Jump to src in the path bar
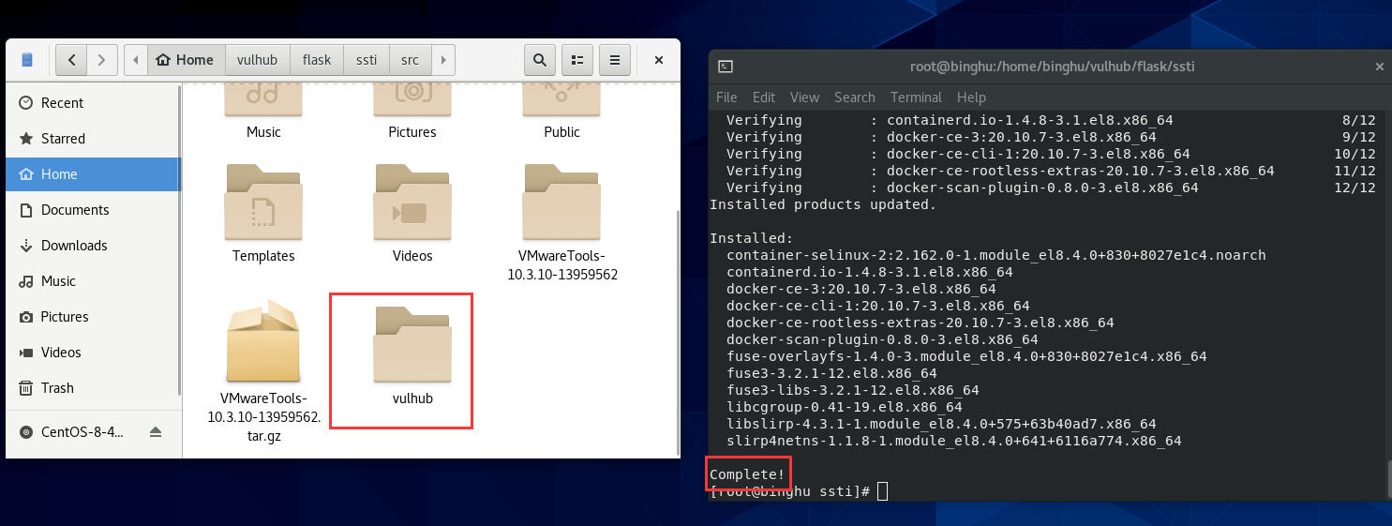The image size is (1392, 526). [x=411, y=60]
